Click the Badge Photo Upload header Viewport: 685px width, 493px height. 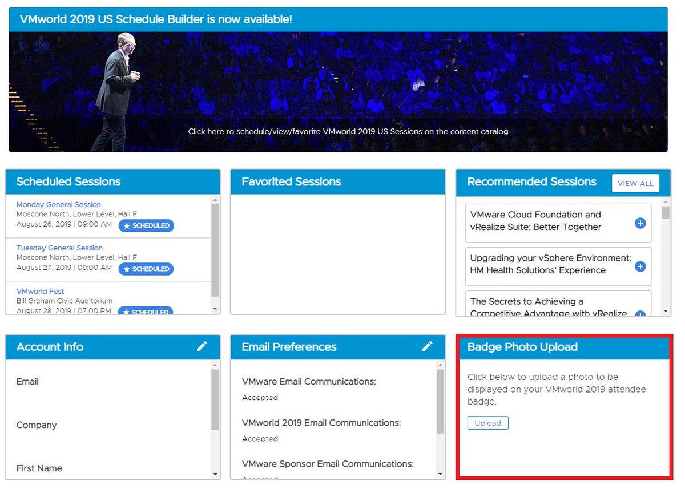coord(565,347)
